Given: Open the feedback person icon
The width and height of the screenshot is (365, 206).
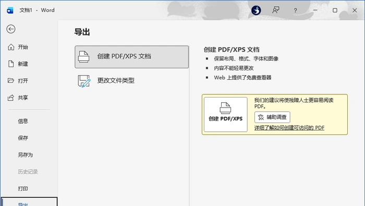Looking at the screenshot, I should coord(276,10).
